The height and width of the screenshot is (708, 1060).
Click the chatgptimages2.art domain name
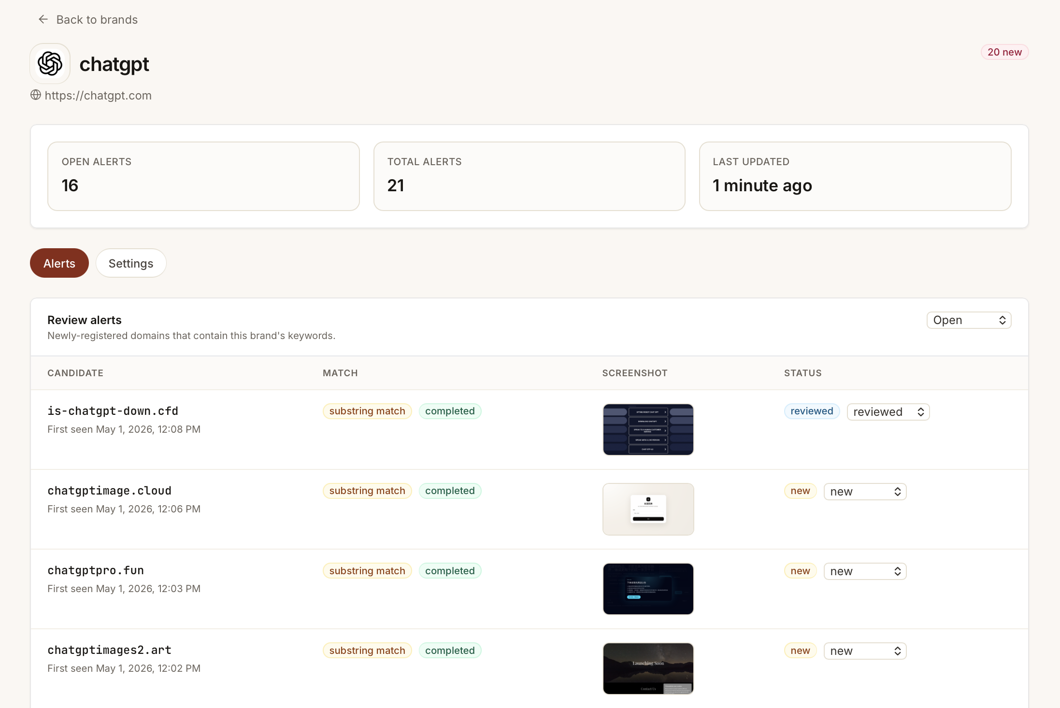tap(109, 650)
